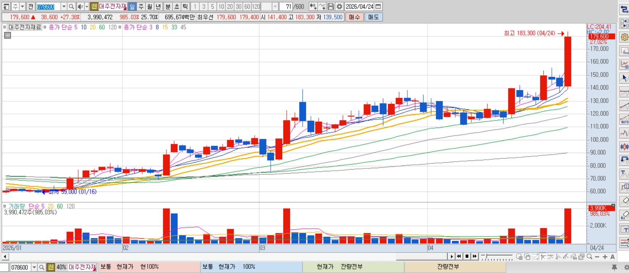This screenshot has height=273, width=629.
Task: Click the letter A icon in the bottom toolbar
Action: click(x=613, y=257)
